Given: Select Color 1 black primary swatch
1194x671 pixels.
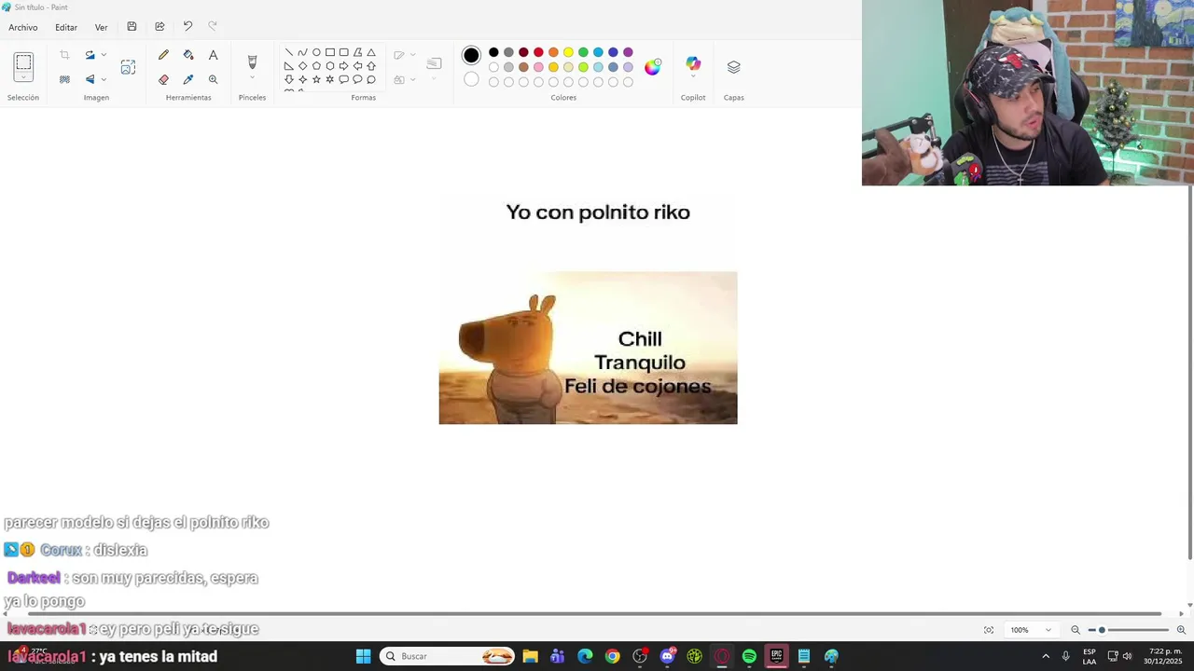Looking at the screenshot, I should click(x=471, y=56).
